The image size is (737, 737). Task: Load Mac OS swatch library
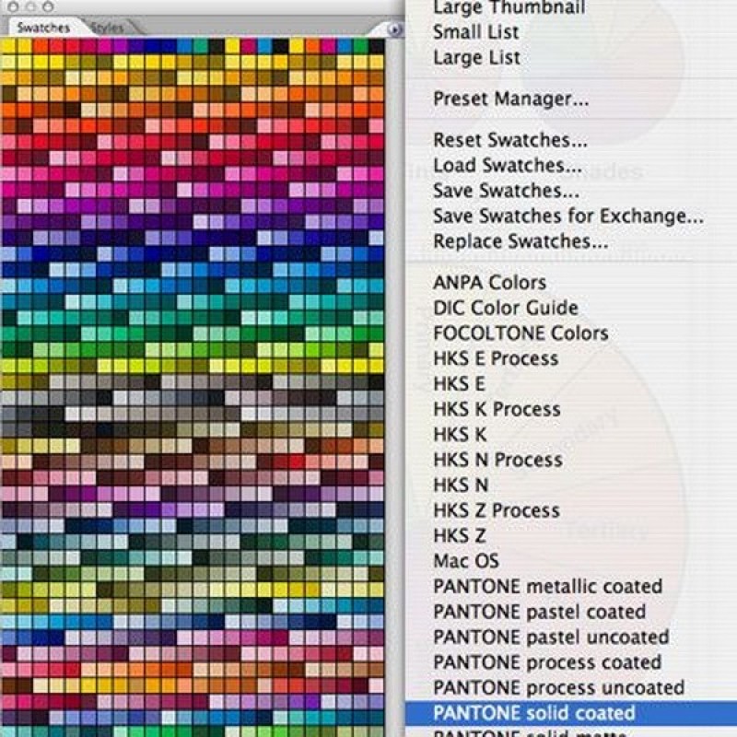pyautogui.click(x=466, y=562)
